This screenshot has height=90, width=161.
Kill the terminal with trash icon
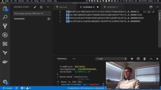(144, 59)
